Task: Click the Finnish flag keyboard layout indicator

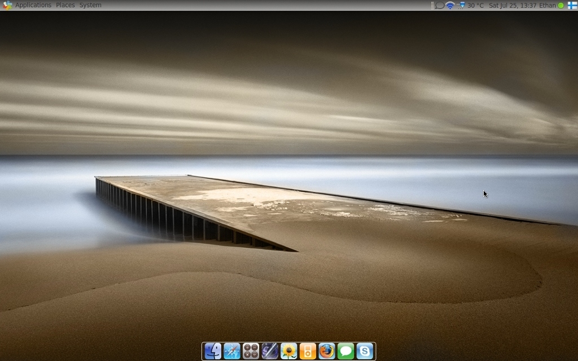Action: point(572,6)
